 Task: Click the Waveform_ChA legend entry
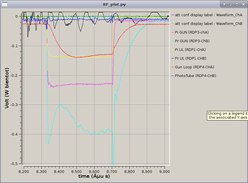(208, 15)
